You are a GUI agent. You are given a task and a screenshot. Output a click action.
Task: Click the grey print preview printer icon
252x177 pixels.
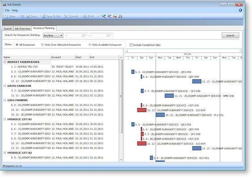(120, 16)
